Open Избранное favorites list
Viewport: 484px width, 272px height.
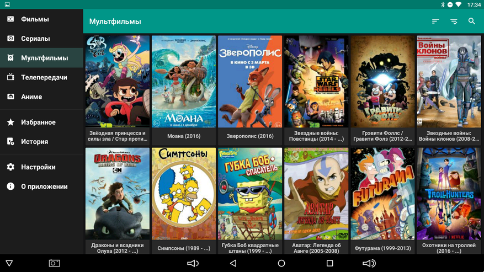click(42, 122)
